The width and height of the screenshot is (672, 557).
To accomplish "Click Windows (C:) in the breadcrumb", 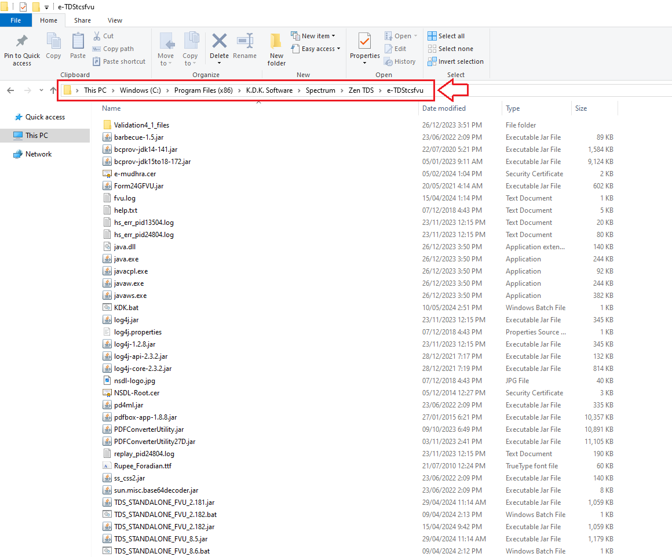I will (141, 90).
